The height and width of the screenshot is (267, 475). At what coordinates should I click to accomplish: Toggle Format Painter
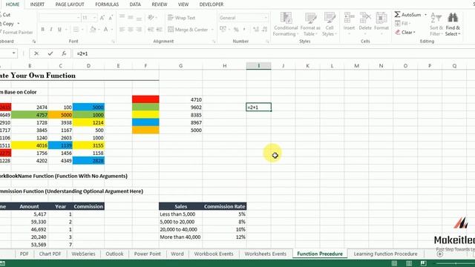[16, 32]
